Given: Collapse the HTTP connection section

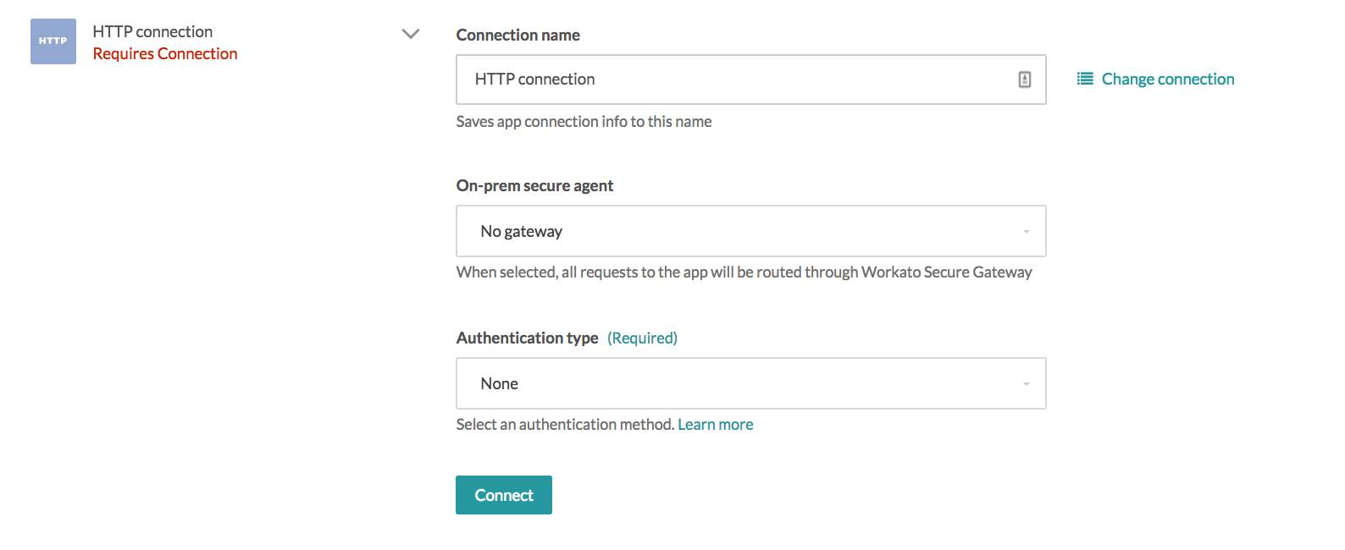Looking at the screenshot, I should [x=410, y=34].
